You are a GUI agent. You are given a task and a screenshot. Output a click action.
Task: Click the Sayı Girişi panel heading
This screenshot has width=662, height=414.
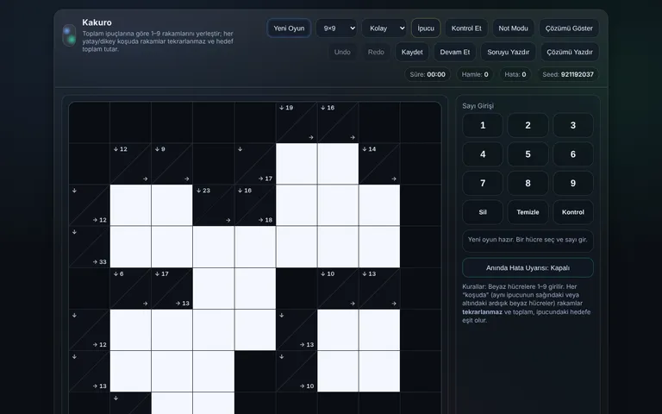[x=478, y=105]
